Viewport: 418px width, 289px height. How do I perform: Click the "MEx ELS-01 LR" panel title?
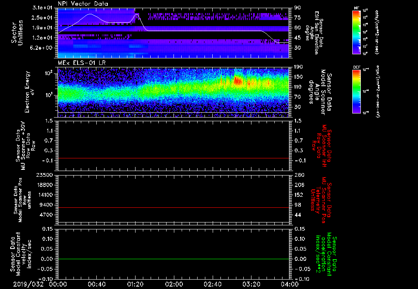click(x=81, y=63)
